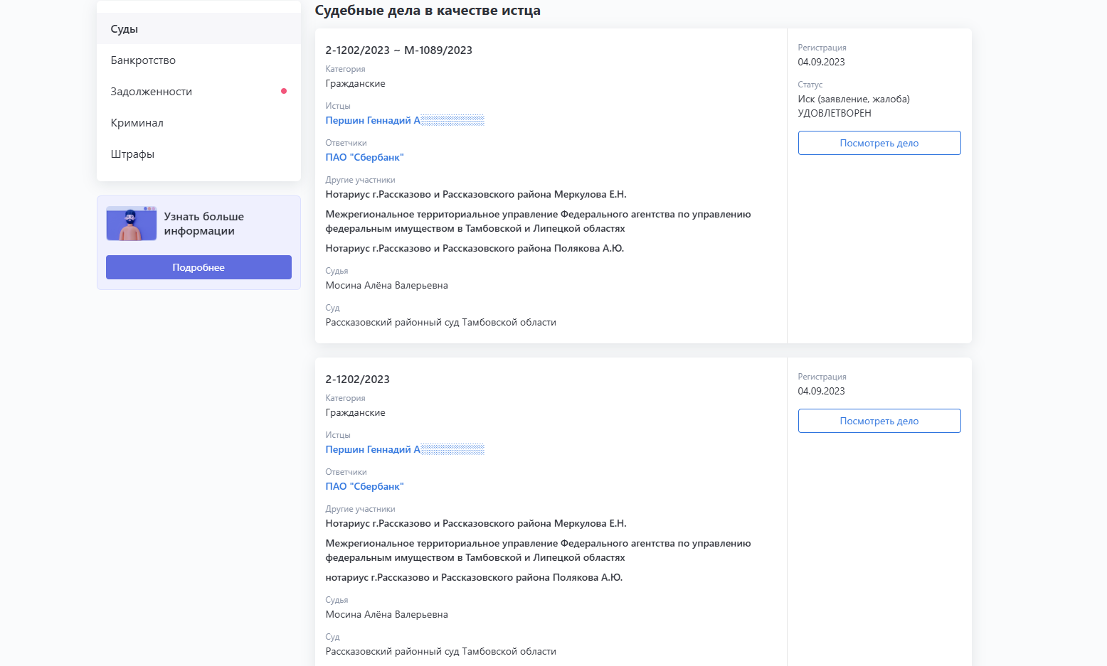This screenshot has width=1107, height=666.
Task: Click Рассказовский районный суд in the first case
Action: click(x=441, y=322)
